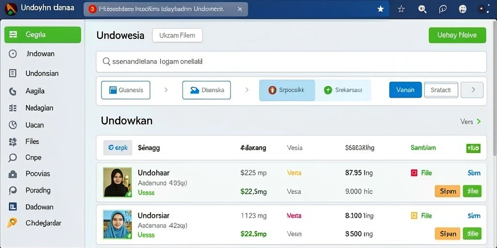Open Undonsian in the sidebar
The image size is (497, 248).
43,74
